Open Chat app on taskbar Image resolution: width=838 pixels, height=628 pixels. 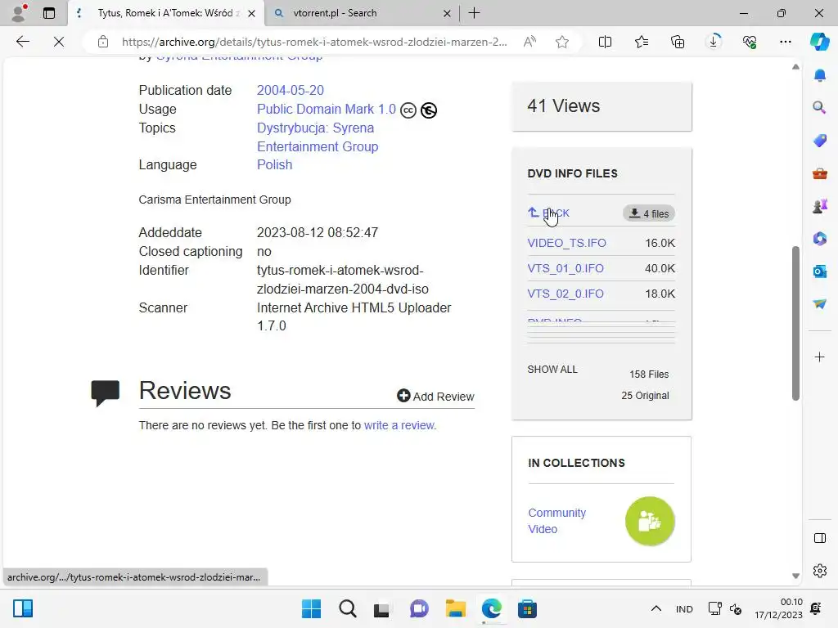point(419,608)
